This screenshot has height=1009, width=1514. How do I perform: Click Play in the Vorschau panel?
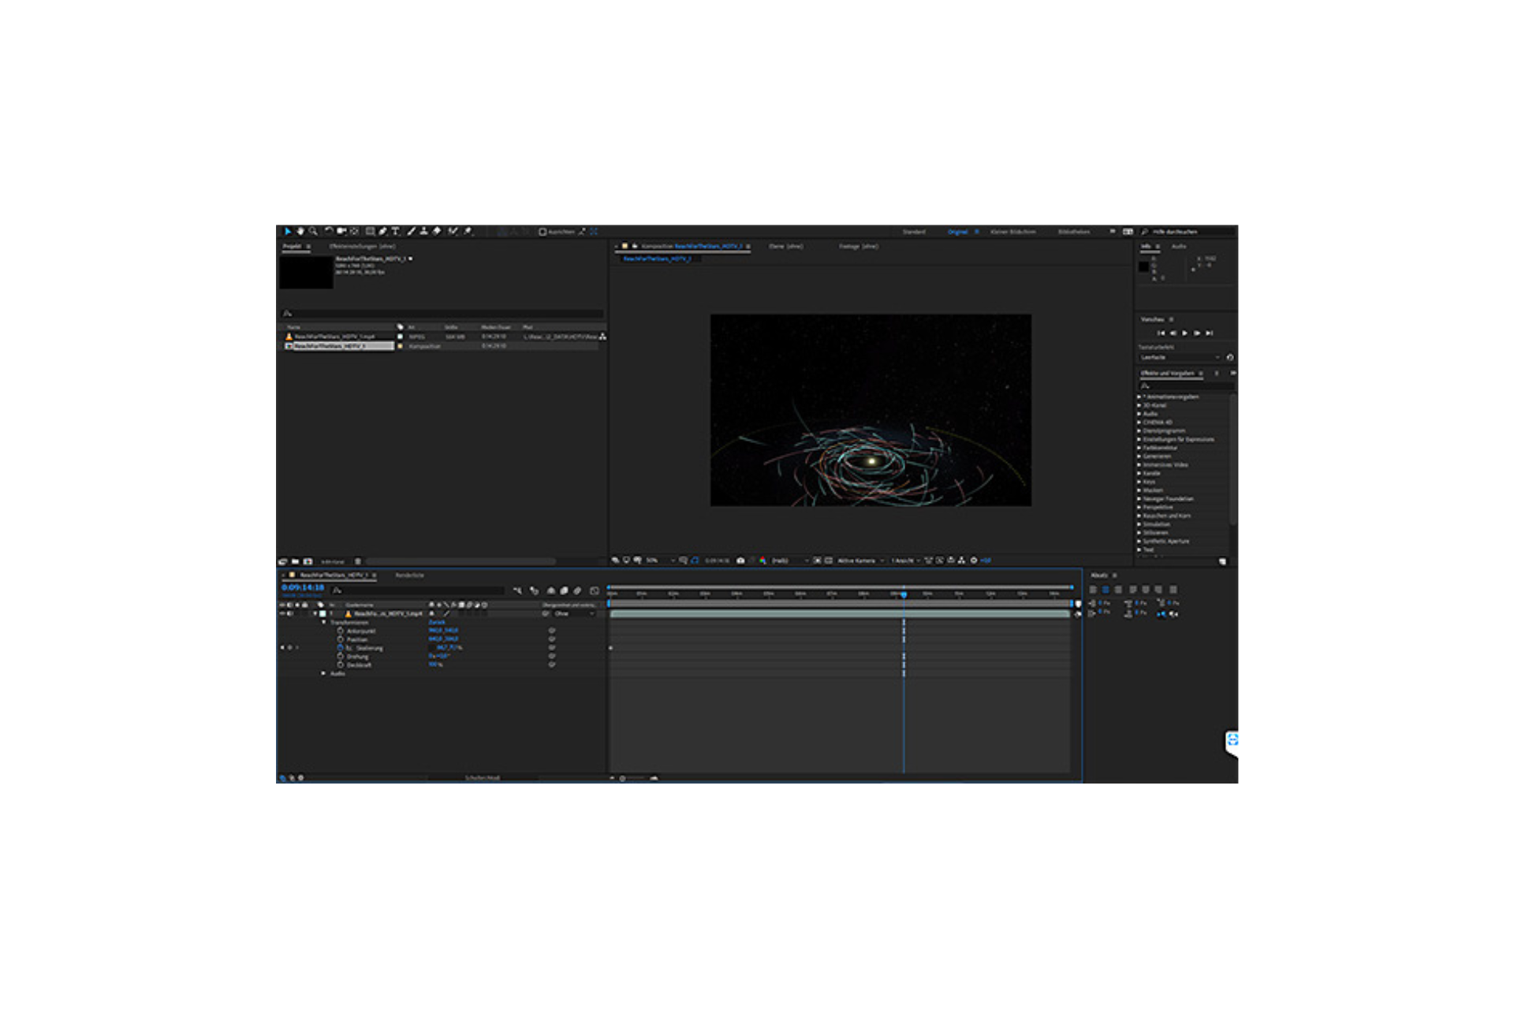point(1184,333)
